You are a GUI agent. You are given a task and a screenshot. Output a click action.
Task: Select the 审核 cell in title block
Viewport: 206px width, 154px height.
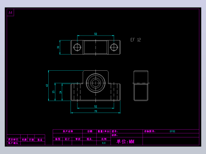click(78, 139)
